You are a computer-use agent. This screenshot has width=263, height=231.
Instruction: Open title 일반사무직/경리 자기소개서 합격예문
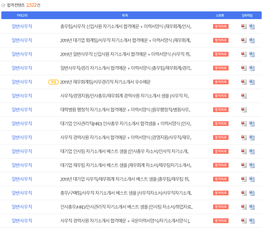tap(126, 68)
